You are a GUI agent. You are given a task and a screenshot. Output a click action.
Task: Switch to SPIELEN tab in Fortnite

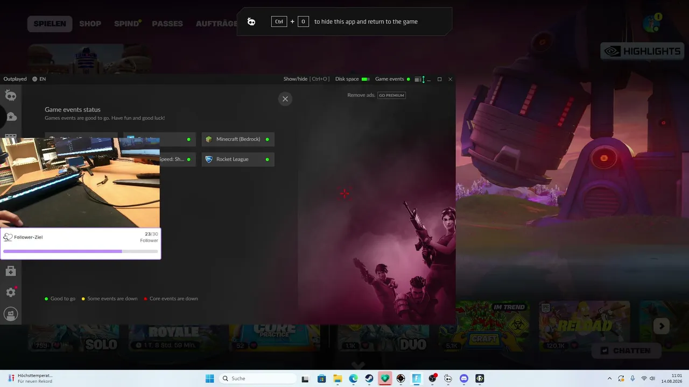(x=50, y=24)
